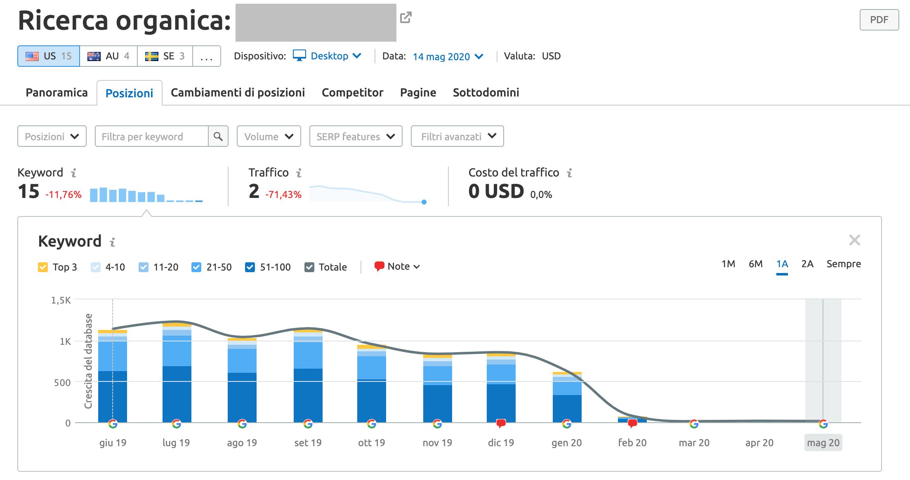The width and height of the screenshot is (910, 480).
Task: Expand the Note dropdown
Action: tap(397, 266)
